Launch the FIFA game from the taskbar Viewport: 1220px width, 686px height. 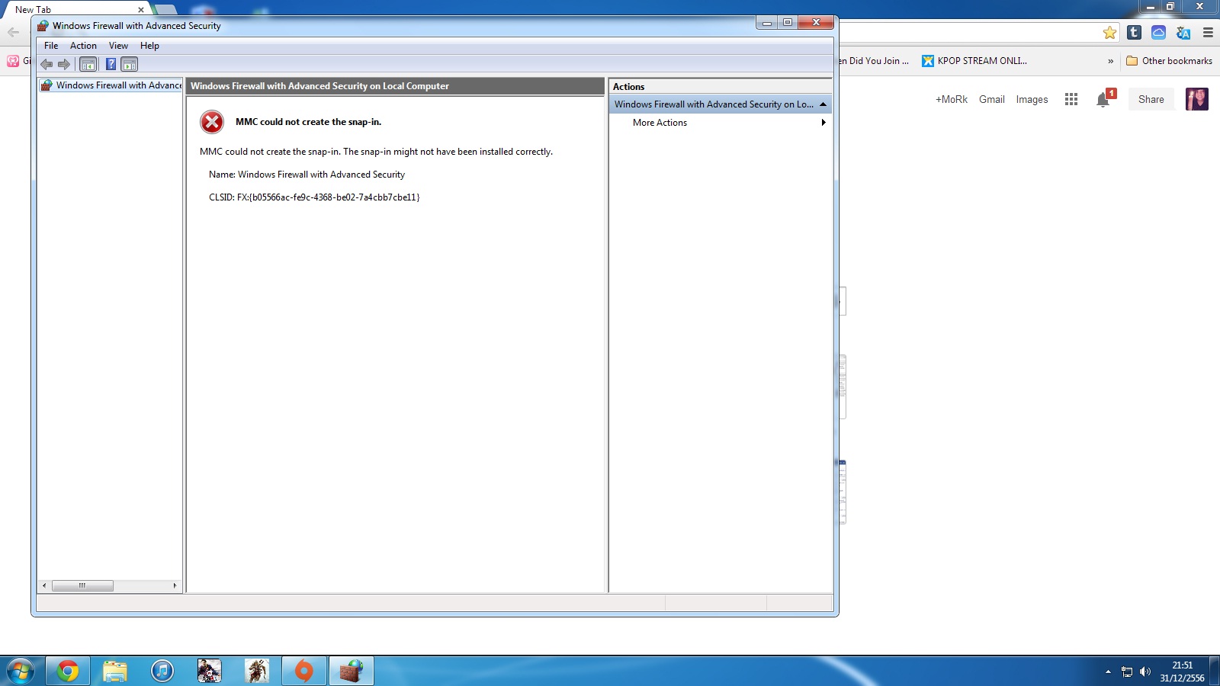point(210,672)
